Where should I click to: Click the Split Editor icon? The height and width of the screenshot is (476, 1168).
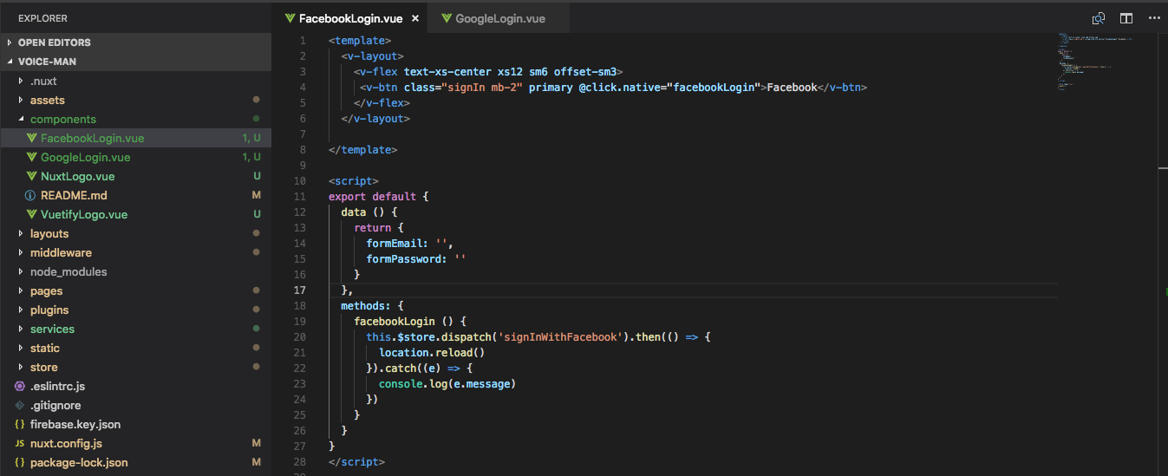(x=1126, y=18)
